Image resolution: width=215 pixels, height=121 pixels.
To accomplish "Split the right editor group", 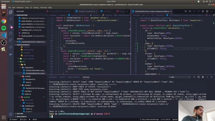I will coord(207,11).
